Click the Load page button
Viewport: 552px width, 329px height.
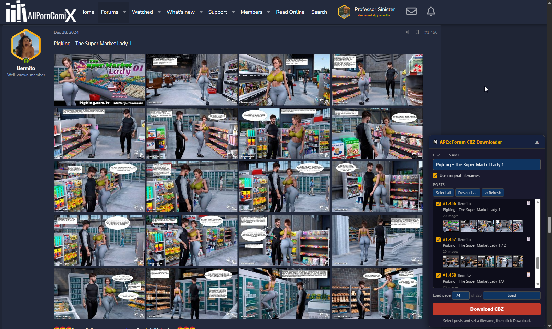[512, 295]
